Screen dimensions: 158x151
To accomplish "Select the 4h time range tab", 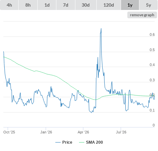I will pyautogui.click(x=9, y=5).
